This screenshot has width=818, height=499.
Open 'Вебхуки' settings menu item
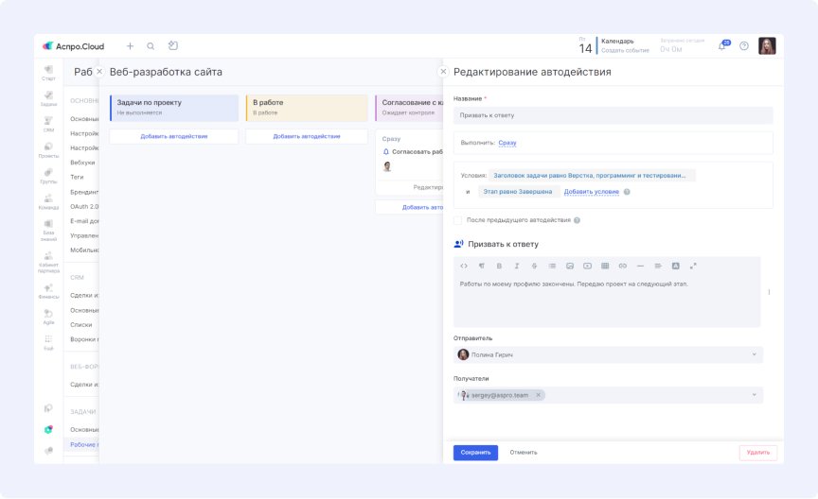[82, 163]
